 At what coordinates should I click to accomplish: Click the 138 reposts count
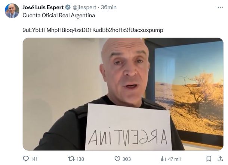click(80, 159)
